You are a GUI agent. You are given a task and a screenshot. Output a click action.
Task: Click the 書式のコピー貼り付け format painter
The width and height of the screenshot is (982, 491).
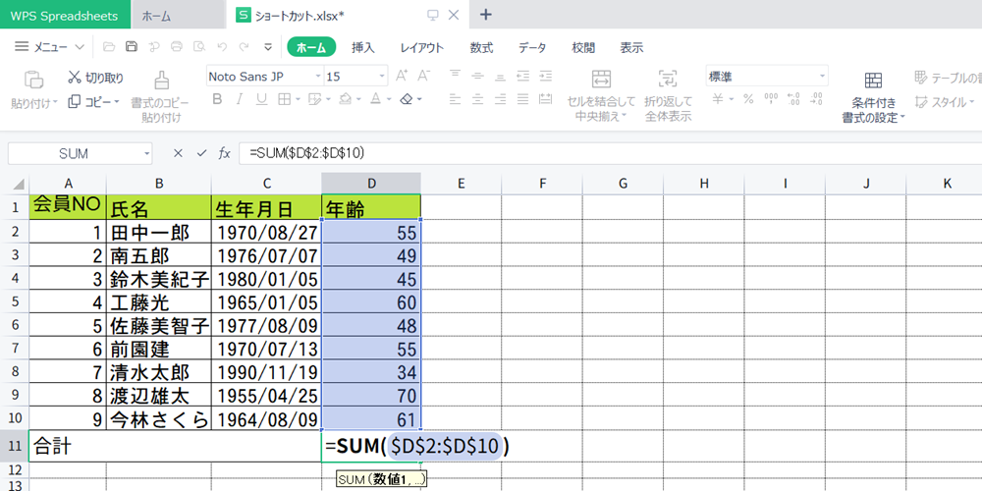160,96
